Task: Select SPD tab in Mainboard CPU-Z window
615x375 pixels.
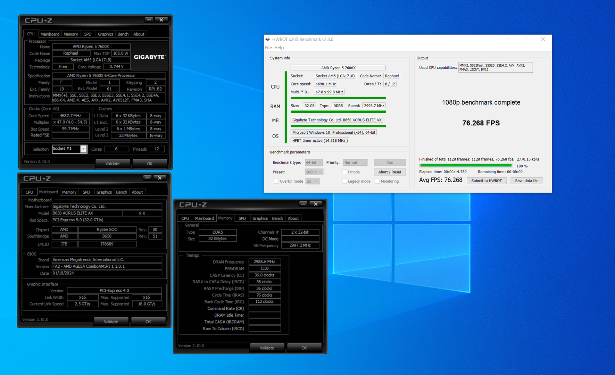Action: (x=86, y=192)
